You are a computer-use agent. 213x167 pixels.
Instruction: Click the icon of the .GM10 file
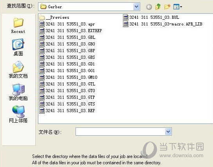(42, 77)
